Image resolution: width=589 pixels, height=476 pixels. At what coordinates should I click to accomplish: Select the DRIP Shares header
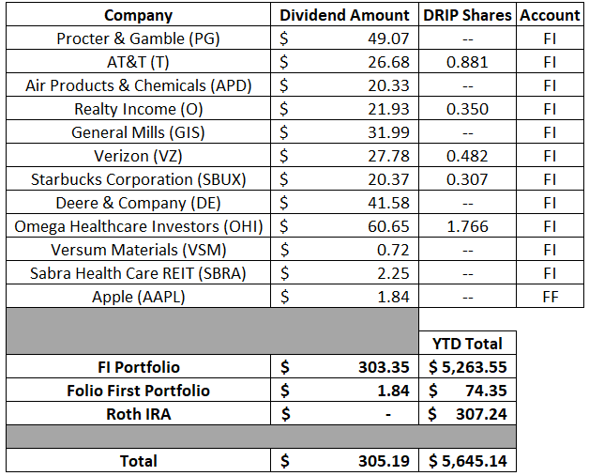[x=467, y=15]
